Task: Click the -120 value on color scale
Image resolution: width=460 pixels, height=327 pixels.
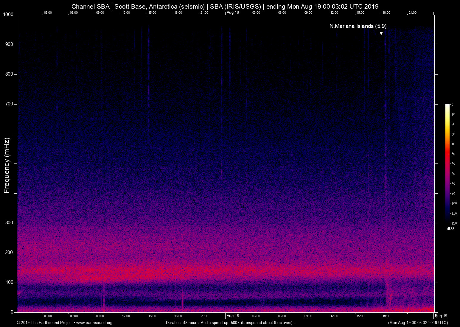Action: click(x=453, y=223)
